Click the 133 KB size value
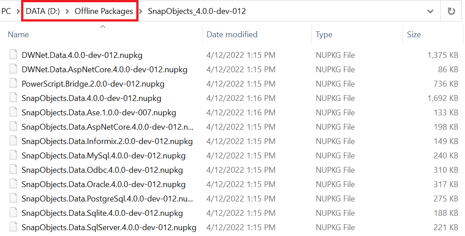 click(x=446, y=113)
